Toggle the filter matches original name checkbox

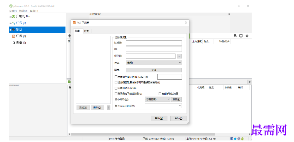click(116, 82)
